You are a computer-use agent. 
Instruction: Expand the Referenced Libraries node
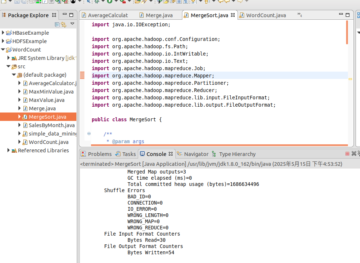8,150
